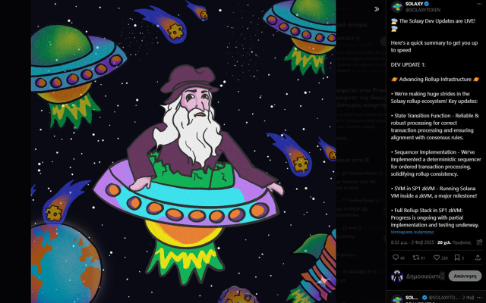Click the blue verified badge next to SOLAXY
Image resolution: width=486 pixels, height=303 pixels.
click(428, 5)
